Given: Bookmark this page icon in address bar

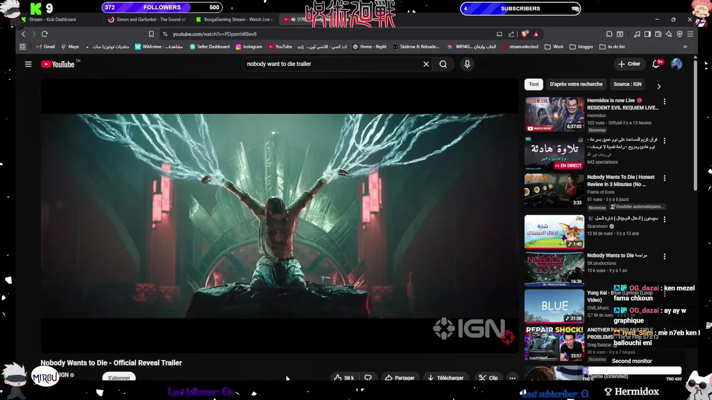Looking at the screenshot, I should [151, 34].
